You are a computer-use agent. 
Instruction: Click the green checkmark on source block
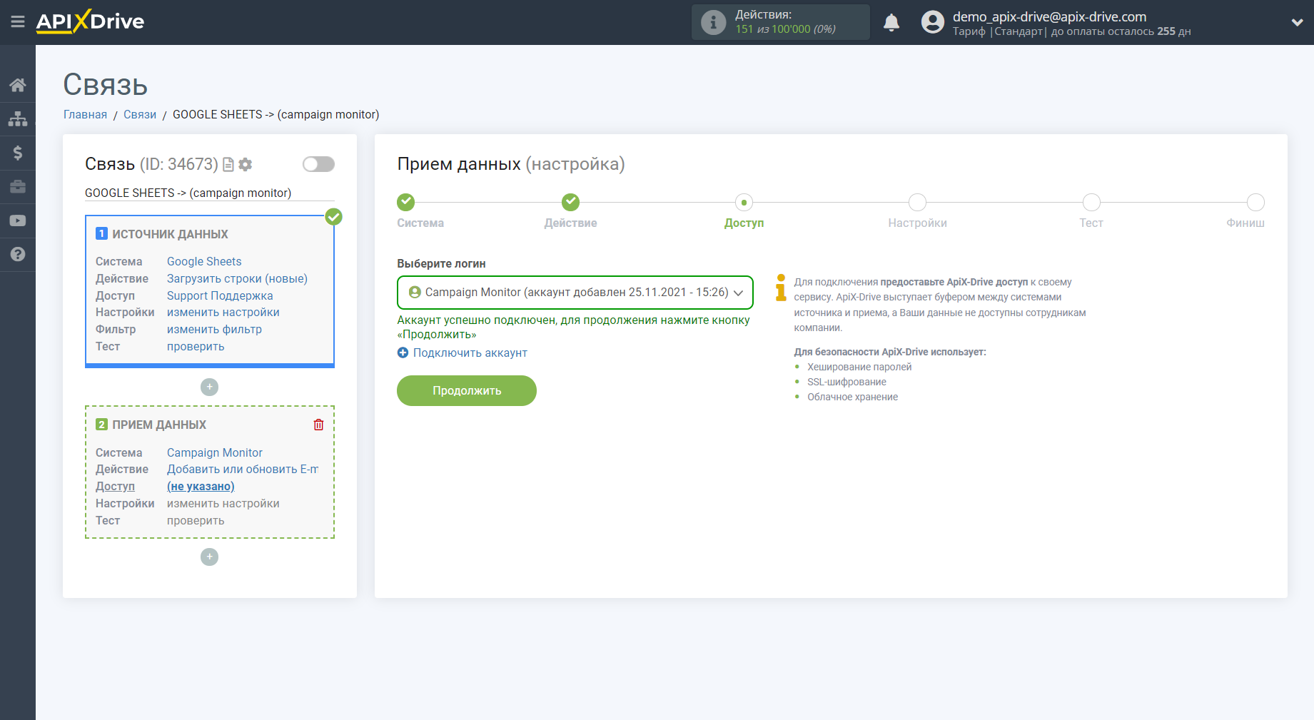point(333,217)
